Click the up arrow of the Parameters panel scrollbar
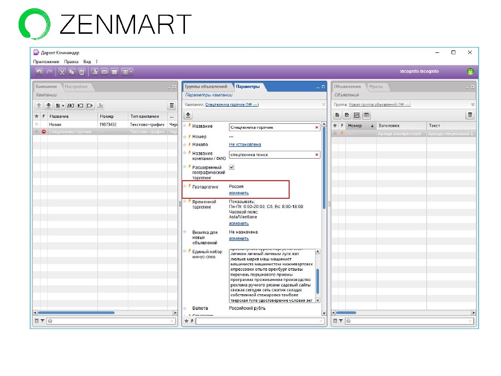 click(x=324, y=124)
